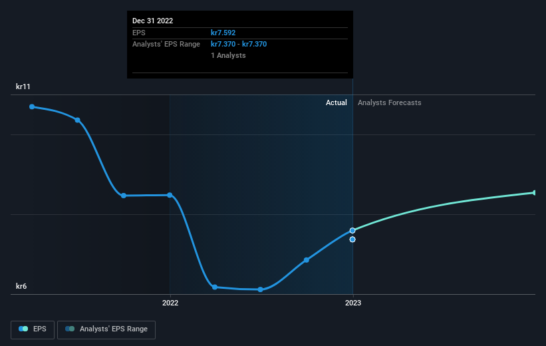This screenshot has width=546, height=346.
Task: Click the Actual label
Action: pos(336,102)
